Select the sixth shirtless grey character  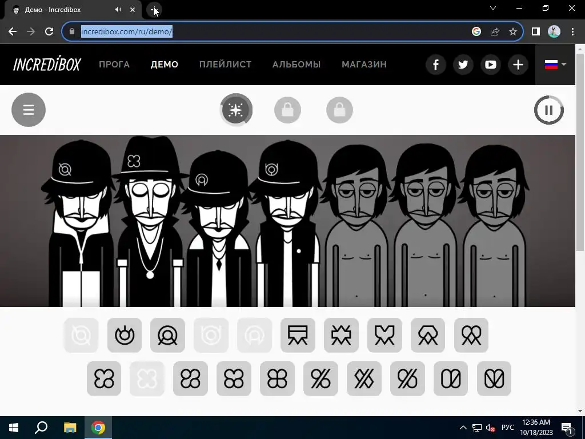tap(425, 226)
